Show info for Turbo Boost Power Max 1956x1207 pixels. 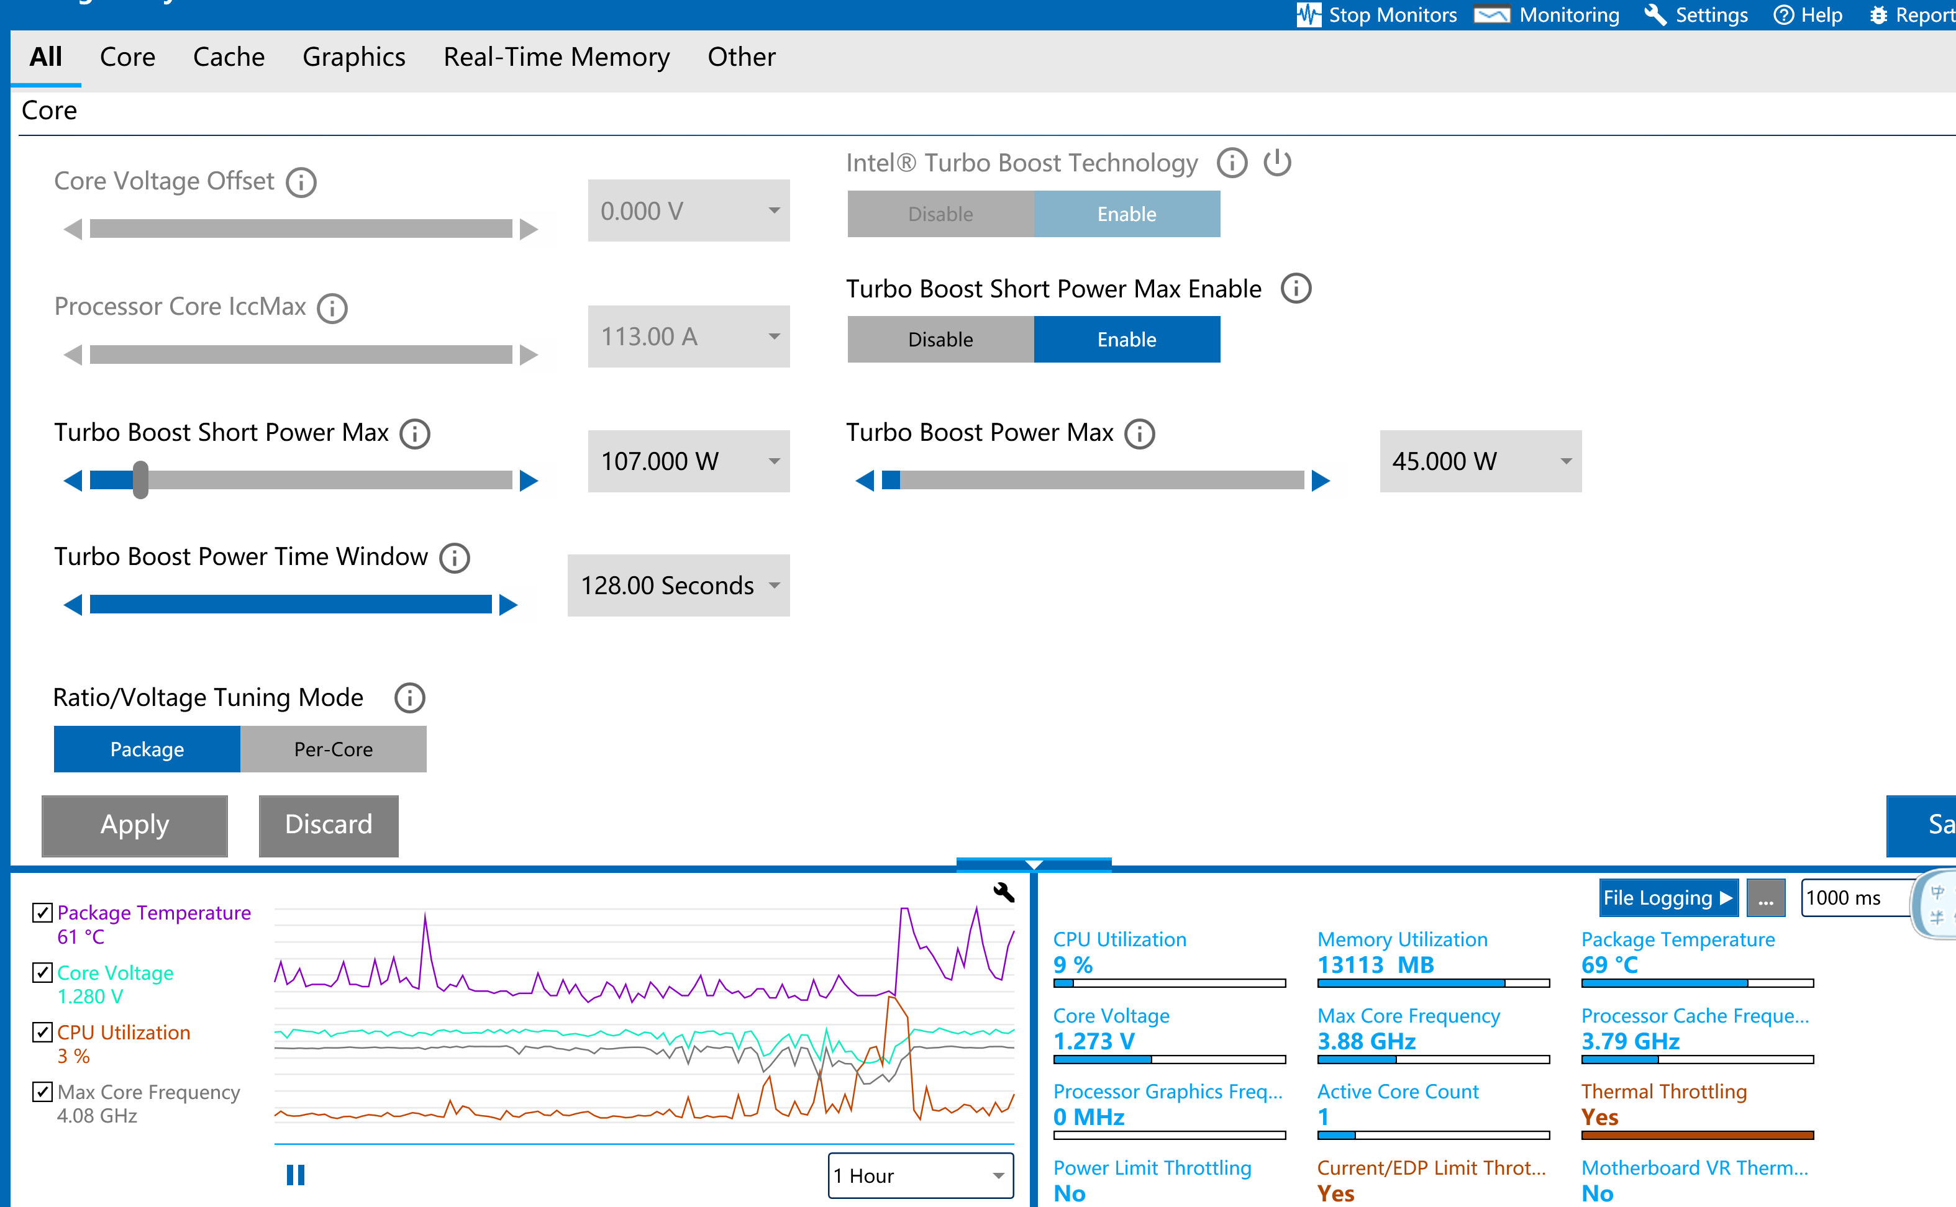coord(1139,434)
